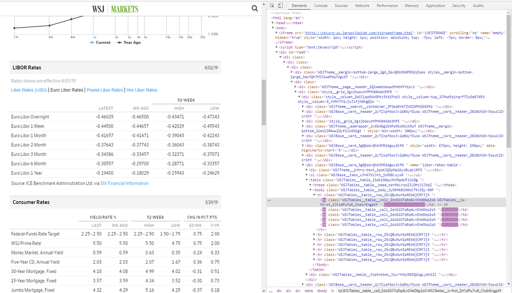Viewport: 512px width, 293px height.
Task: Click Jumbo Mortgage, Fixed row label
Action: coord(33,290)
